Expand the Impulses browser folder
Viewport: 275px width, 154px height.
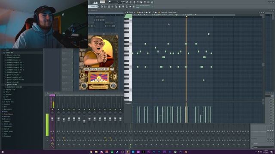tap(7, 104)
